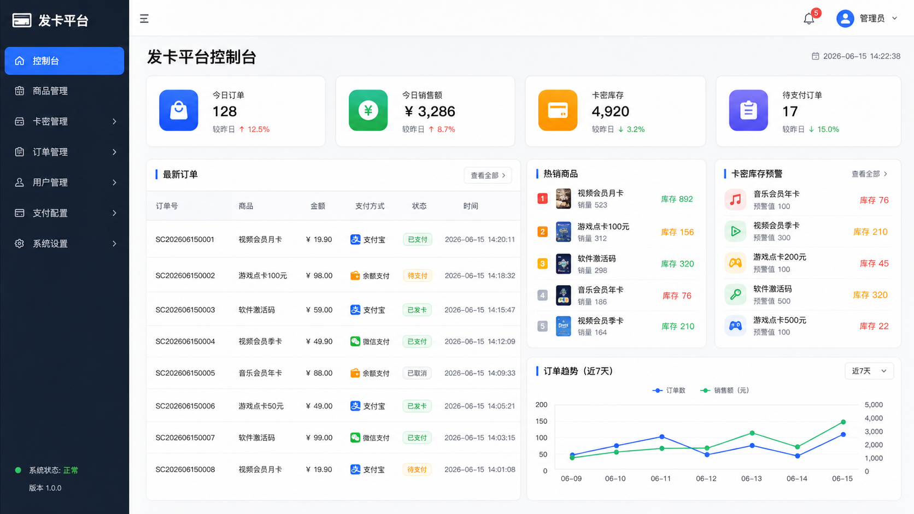
Task: Click amount ¥ 99.00 in order table
Action: tap(319, 438)
